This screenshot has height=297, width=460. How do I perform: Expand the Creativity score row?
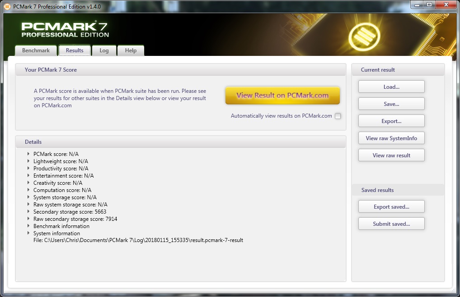(x=28, y=183)
